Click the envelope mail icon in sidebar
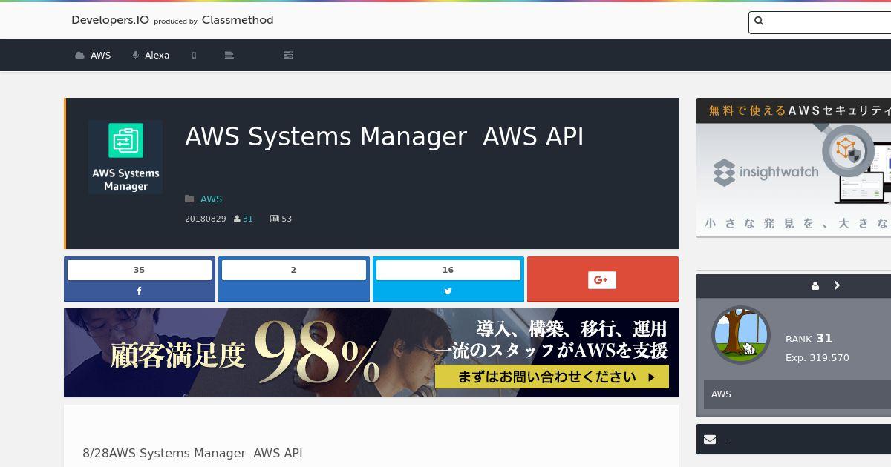The image size is (891, 467). (710, 440)
